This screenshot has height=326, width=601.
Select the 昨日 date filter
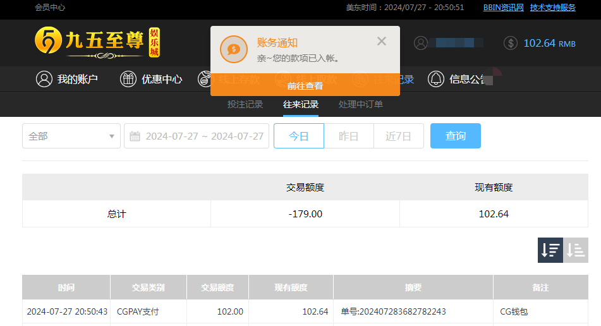point(348,136)
